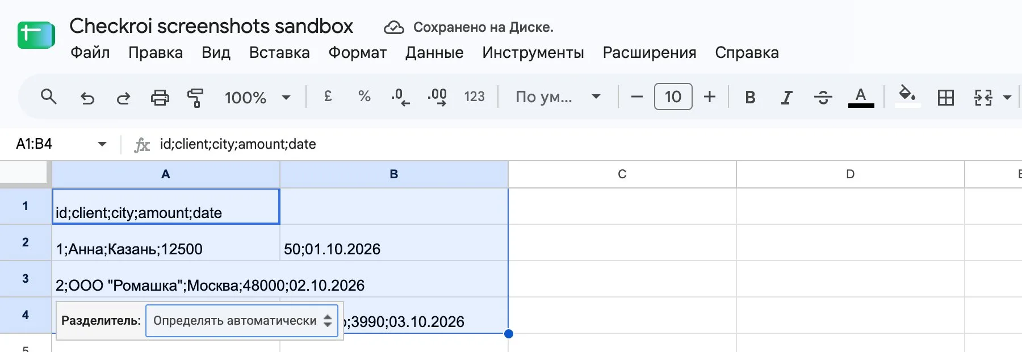Click cell with 2;ООО "Ромашка";Москва
The height and width of the screenshot is (352, 1022).
coord(166,279)
